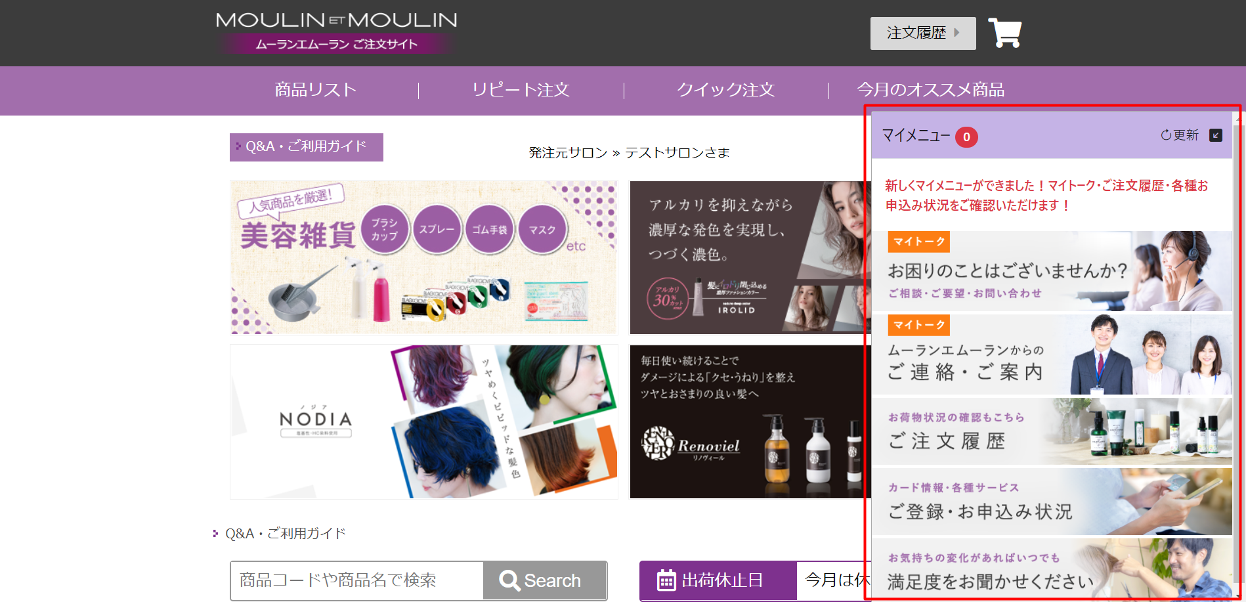Collapse My Menu panel with arrow icon
1246x602 pixels.
click(1215, 135)
